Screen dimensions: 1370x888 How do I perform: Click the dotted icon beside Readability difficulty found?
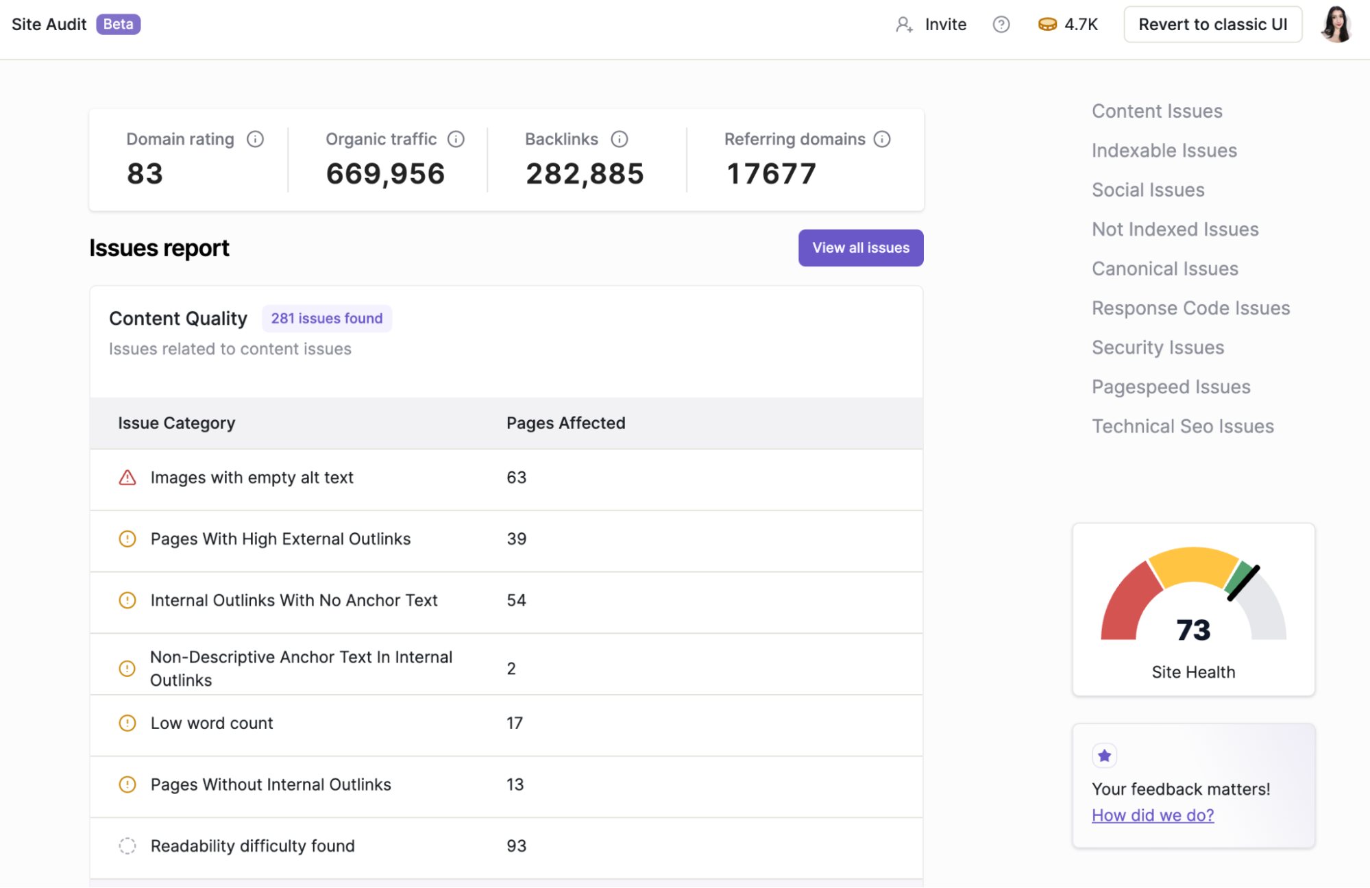click(x=127, y=846)
